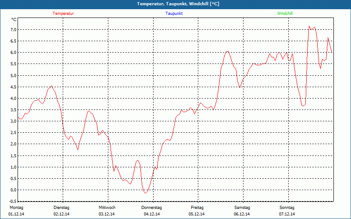Click the Sonntag axis label
The image size is (351, 219).
287,208
